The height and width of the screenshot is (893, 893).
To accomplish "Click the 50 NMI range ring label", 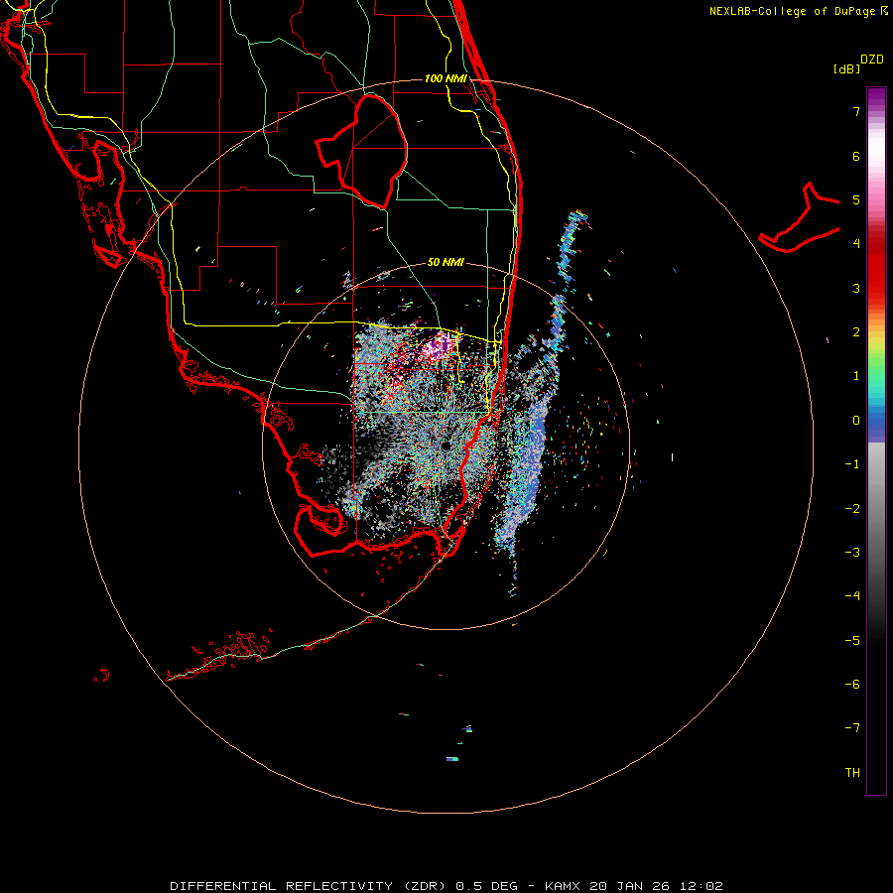I will coord(446,262).
